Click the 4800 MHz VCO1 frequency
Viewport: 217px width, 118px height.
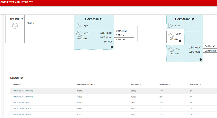[82, 38]
